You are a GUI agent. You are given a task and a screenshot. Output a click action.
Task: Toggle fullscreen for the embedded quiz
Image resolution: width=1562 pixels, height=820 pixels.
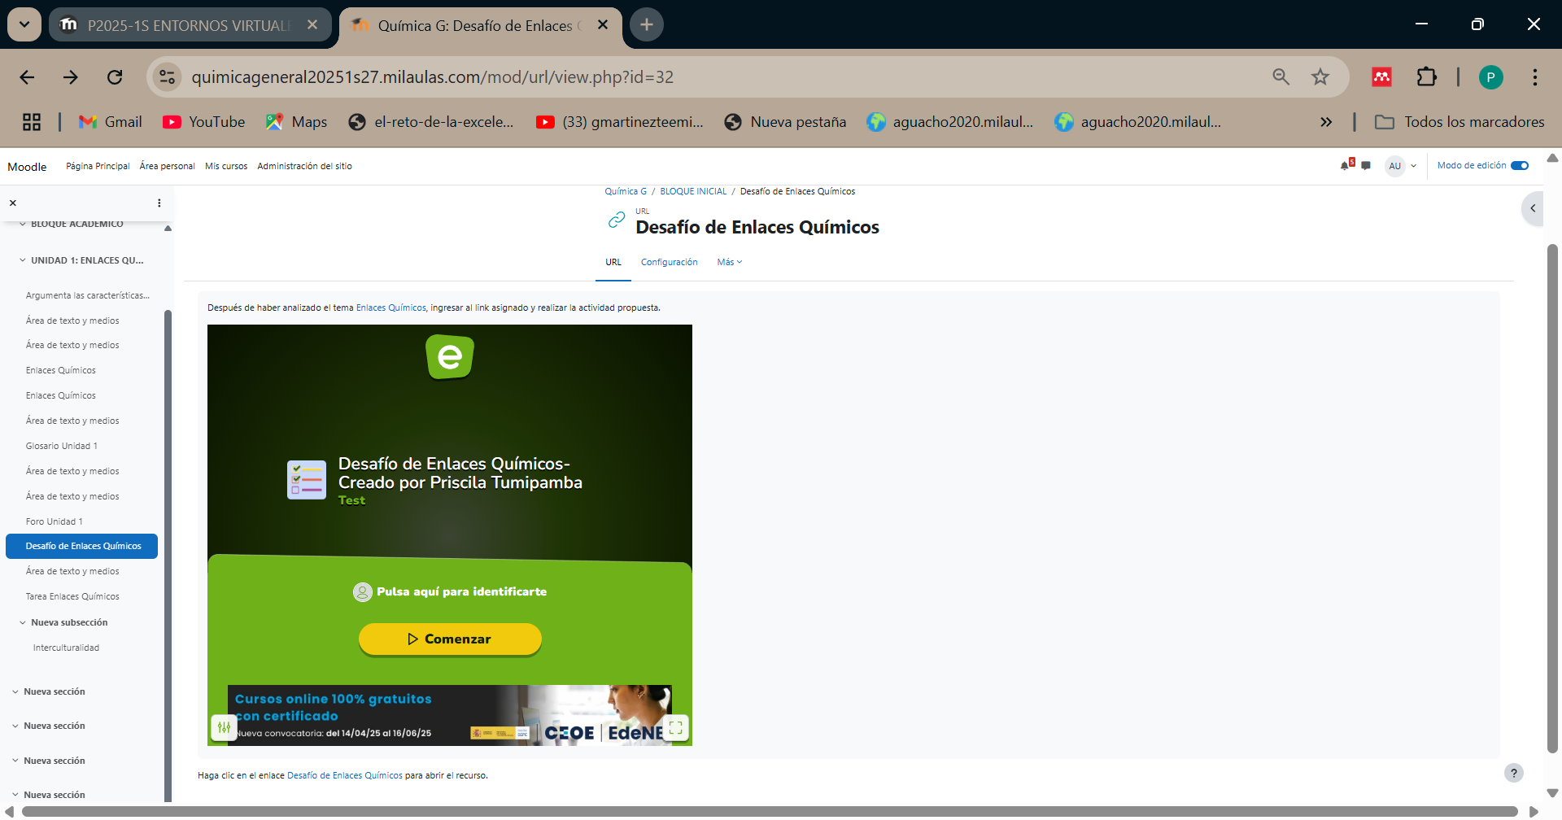(675, 727)
